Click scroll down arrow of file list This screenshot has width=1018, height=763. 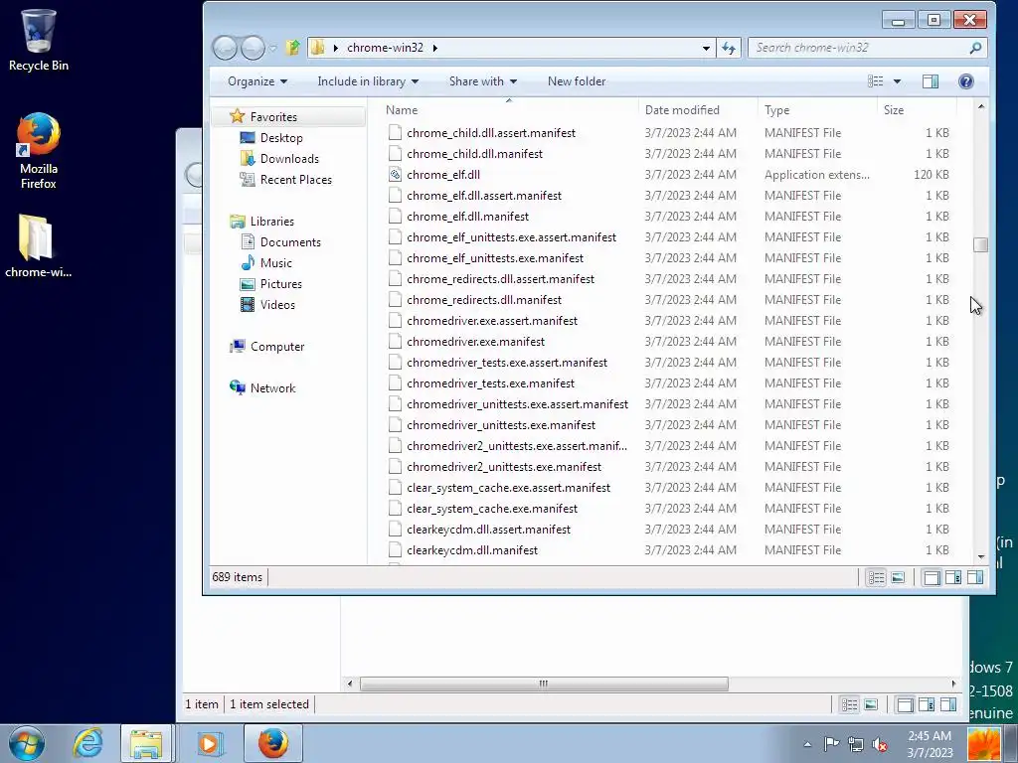(980, 556)
